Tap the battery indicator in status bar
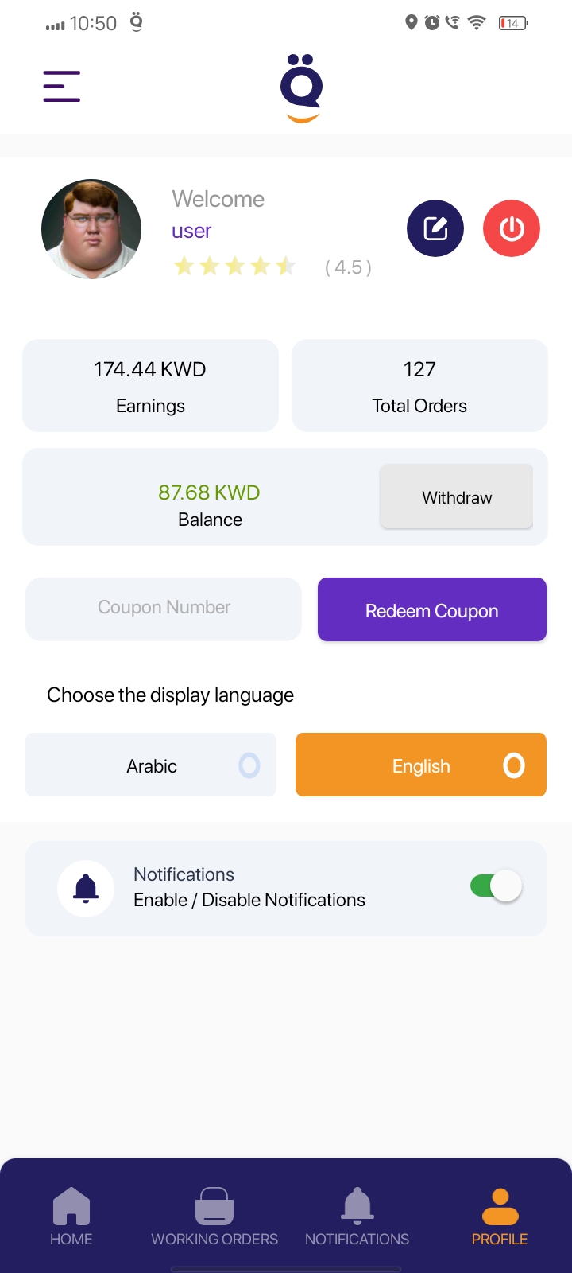Screen dimensions: 572x1273 512,23
